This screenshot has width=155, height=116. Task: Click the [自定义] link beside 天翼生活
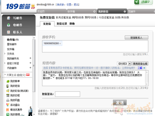point(21,75)
